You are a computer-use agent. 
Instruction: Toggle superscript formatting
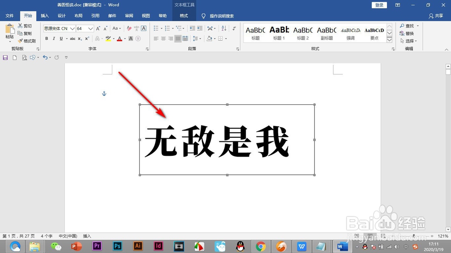click(87, 38)
